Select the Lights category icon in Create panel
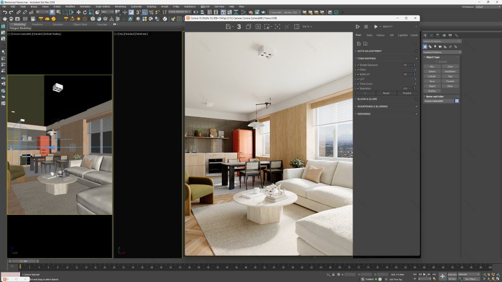 435,47
